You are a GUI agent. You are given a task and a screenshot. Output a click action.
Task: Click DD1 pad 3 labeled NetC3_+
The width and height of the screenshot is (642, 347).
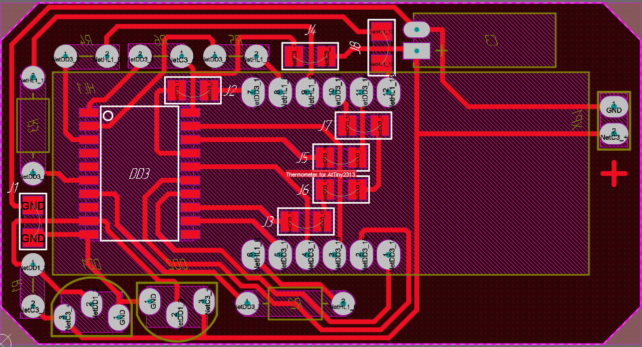point(65,317)
